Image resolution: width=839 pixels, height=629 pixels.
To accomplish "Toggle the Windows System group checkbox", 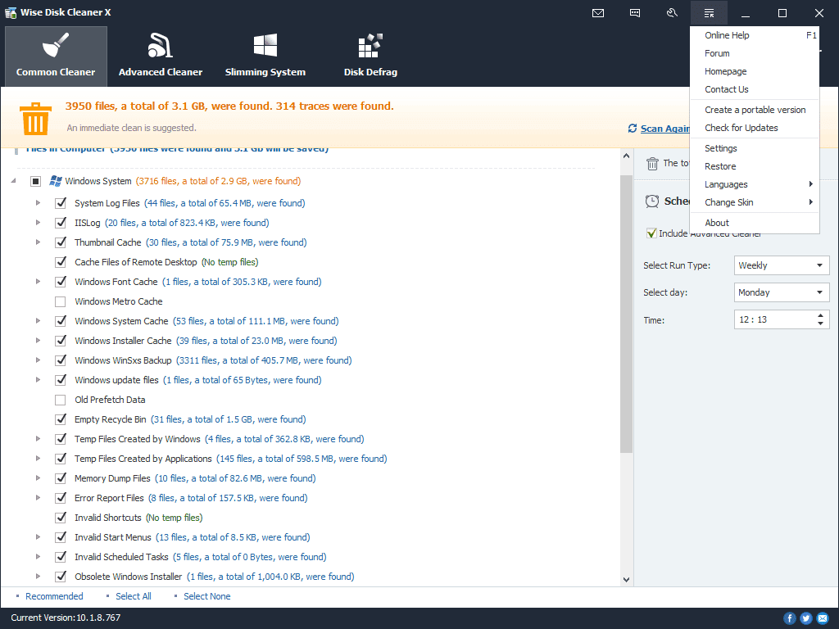I will pos(35,181).
